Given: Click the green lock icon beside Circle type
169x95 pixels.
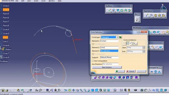Looking at the screenshot, I should 120,37.
